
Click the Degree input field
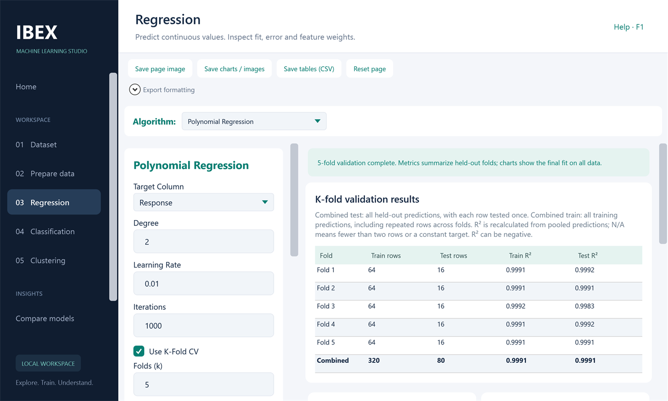[x=203, y=242]
